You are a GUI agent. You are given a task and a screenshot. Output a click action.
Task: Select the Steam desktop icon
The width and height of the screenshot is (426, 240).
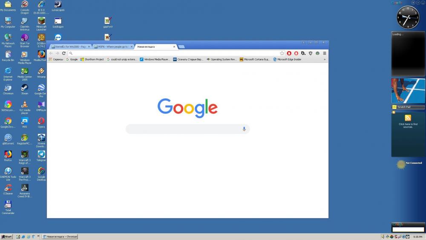(x=24, y=89)
